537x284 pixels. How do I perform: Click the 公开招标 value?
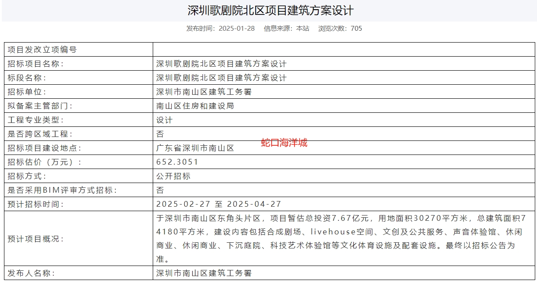click(173, 176)
